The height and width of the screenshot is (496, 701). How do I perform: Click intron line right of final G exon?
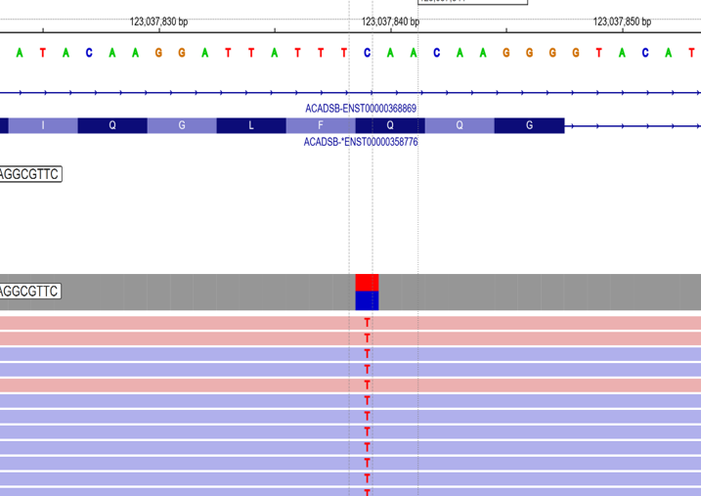[631, 125]
